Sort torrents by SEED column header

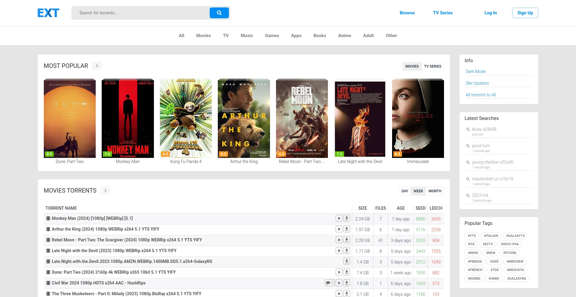pos(420,208)
